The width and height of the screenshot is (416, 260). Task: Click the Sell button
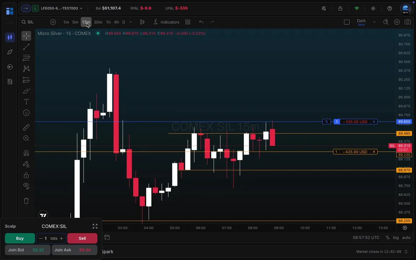point(82,238)
